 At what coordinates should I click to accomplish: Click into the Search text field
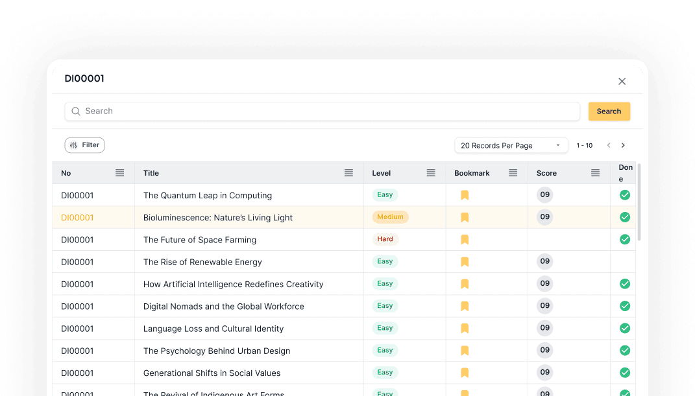click(324, 111)
